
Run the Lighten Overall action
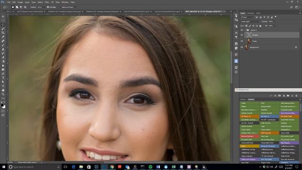click(x=250, y=113)
